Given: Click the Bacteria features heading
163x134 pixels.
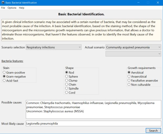Looking at the screenshot, I should coord(12,61).
